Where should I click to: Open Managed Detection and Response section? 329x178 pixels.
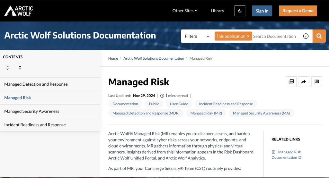(50, 84)
